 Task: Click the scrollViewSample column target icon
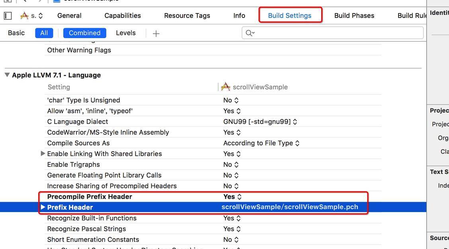point(226,87)
